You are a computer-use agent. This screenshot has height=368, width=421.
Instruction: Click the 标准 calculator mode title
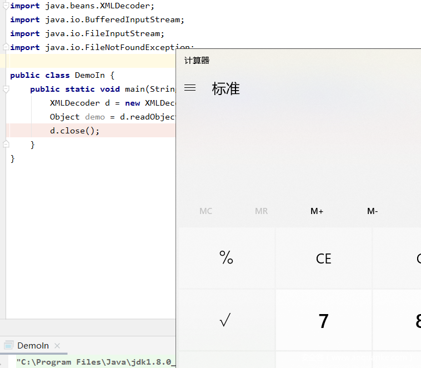[226, 89]
